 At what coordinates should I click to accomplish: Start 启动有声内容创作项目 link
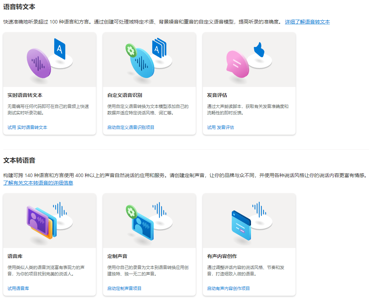pos(229,288)
